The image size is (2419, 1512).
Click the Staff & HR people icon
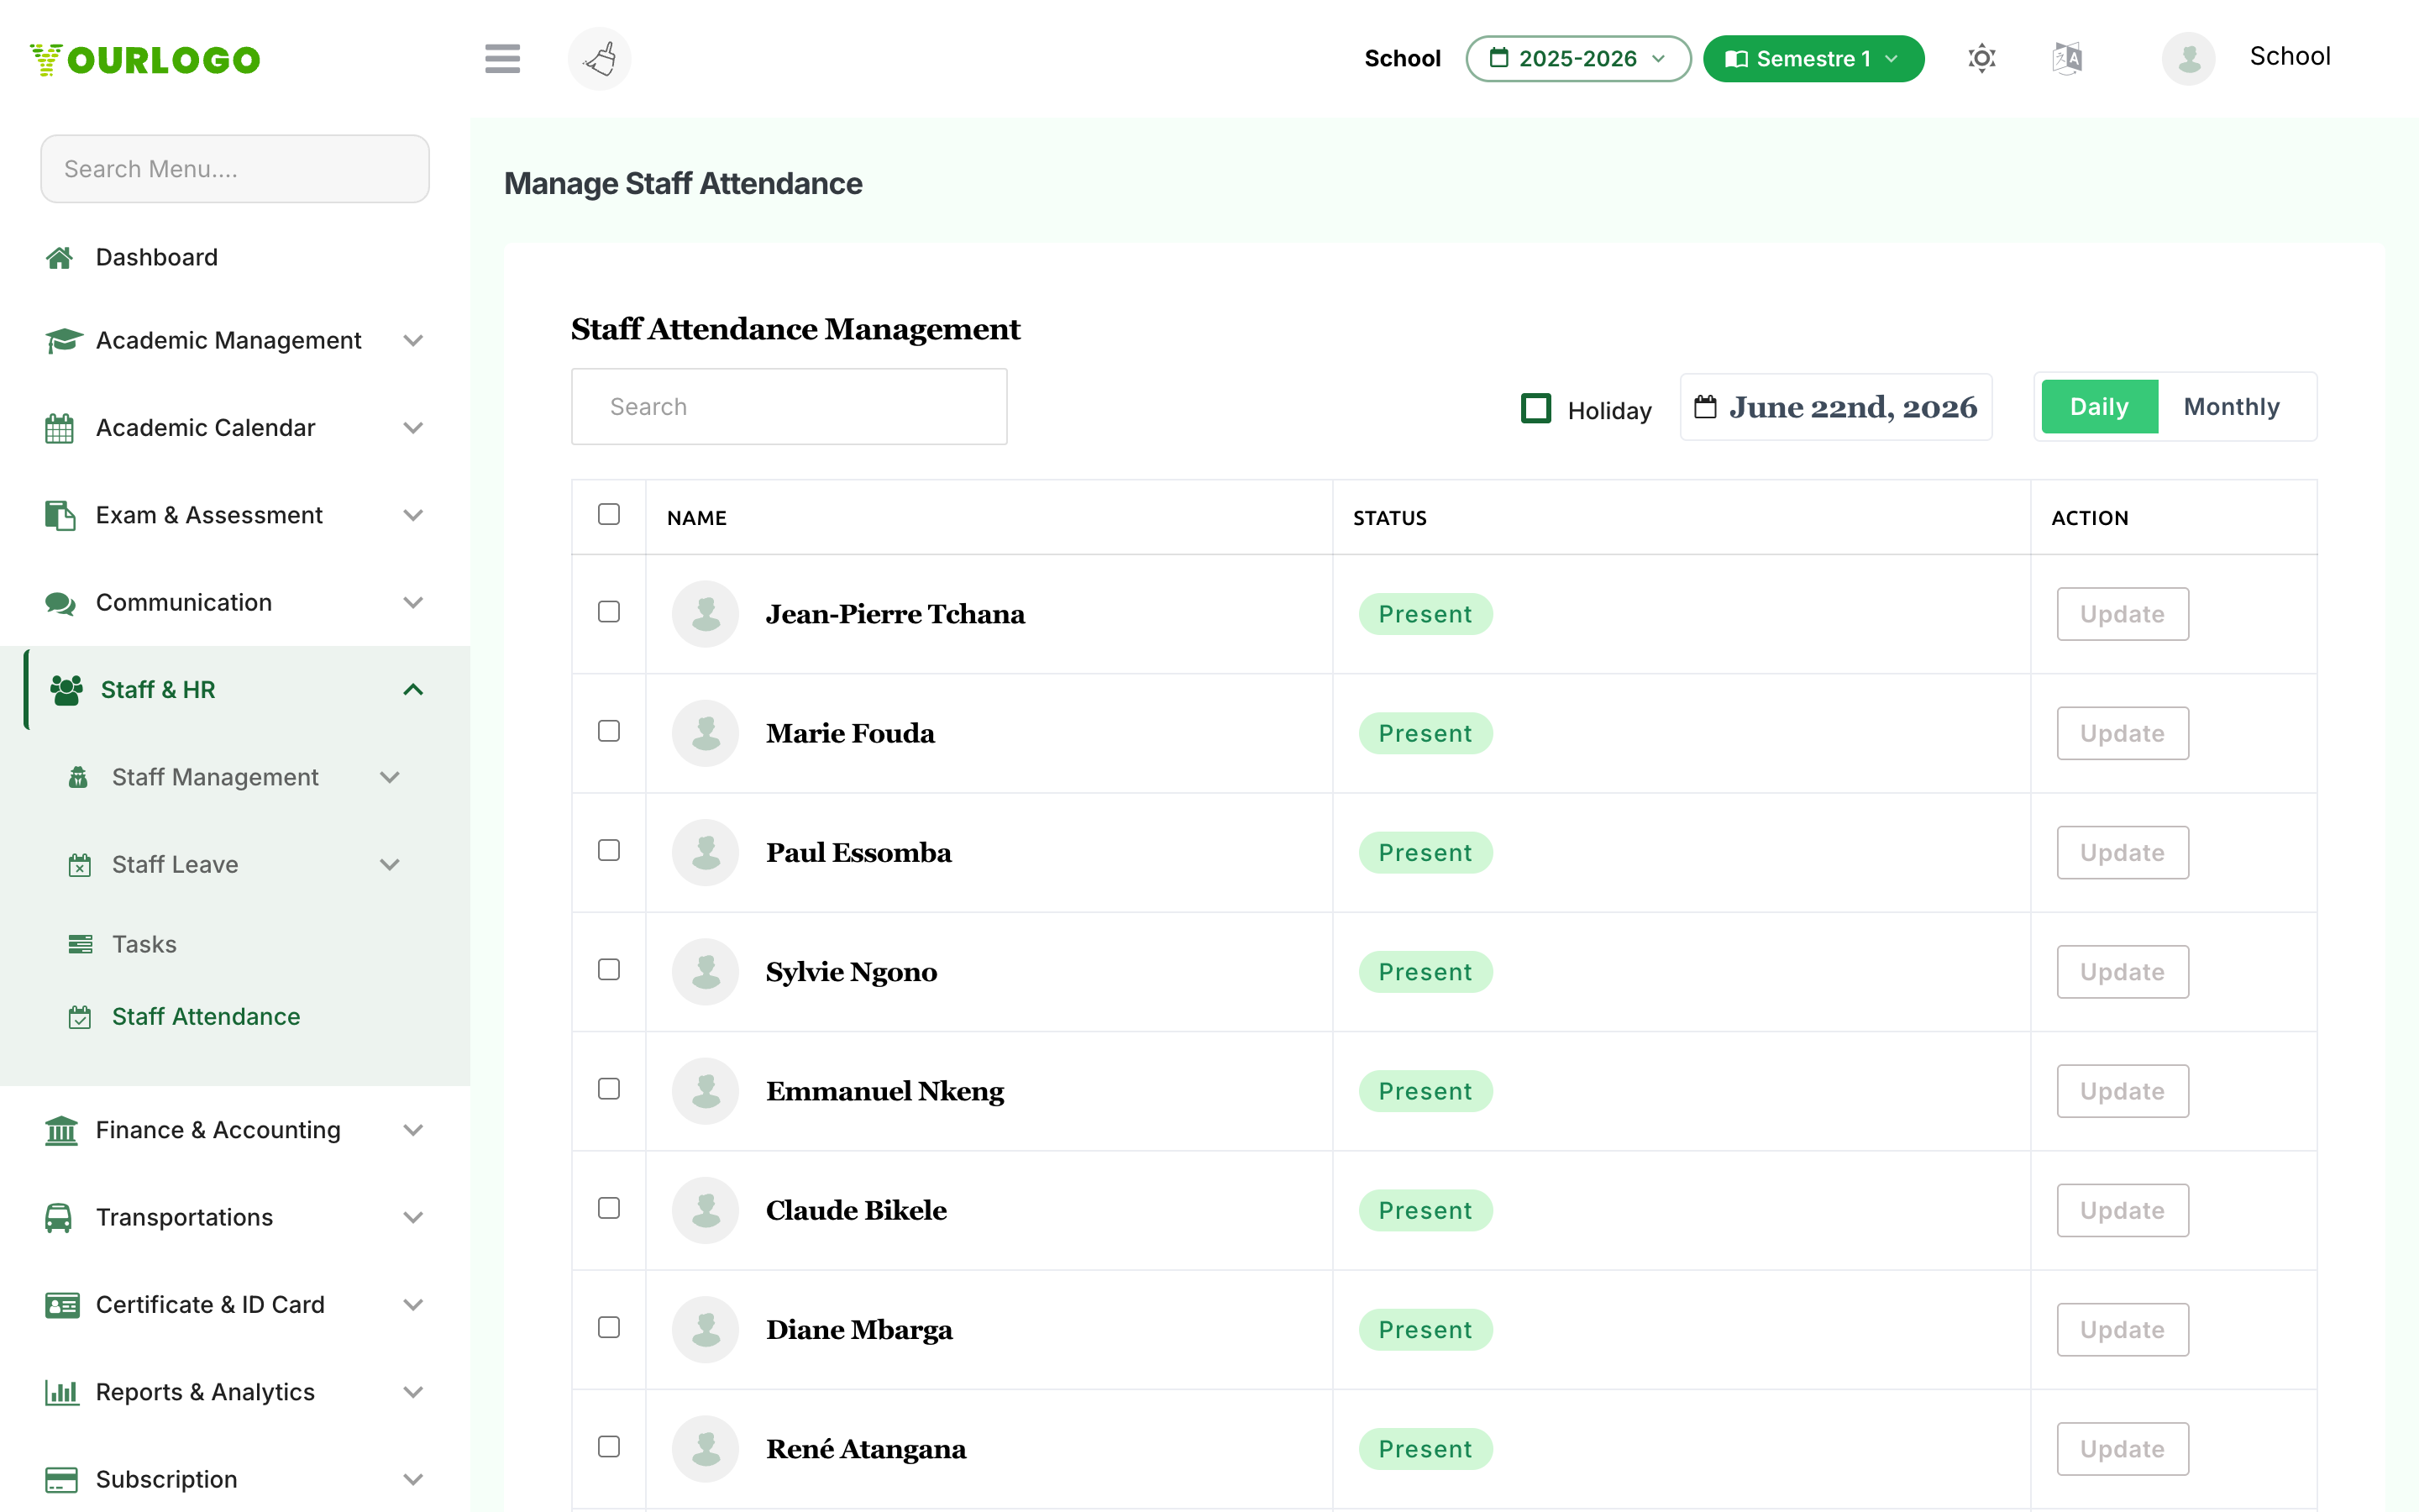(66, 690)
